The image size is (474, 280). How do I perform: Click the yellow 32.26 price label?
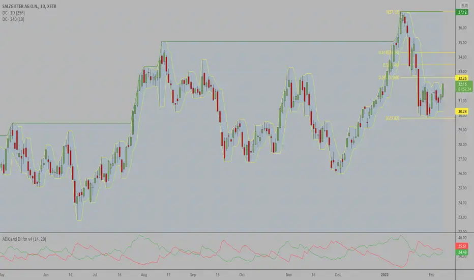click(x=462, y=78)
